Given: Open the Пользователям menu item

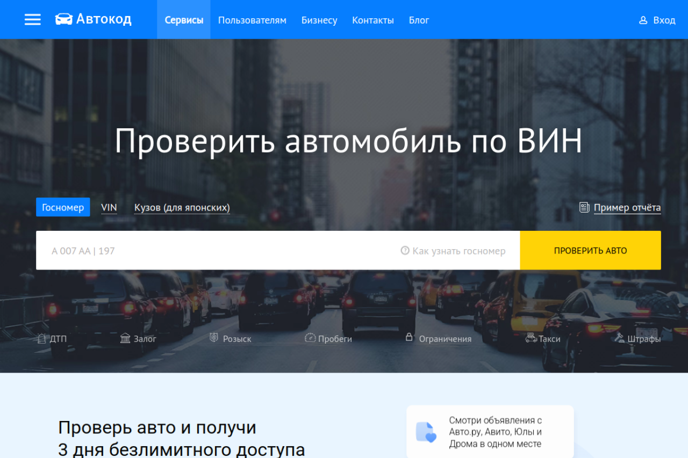Looking at the screenshot, I should point(252,20).
